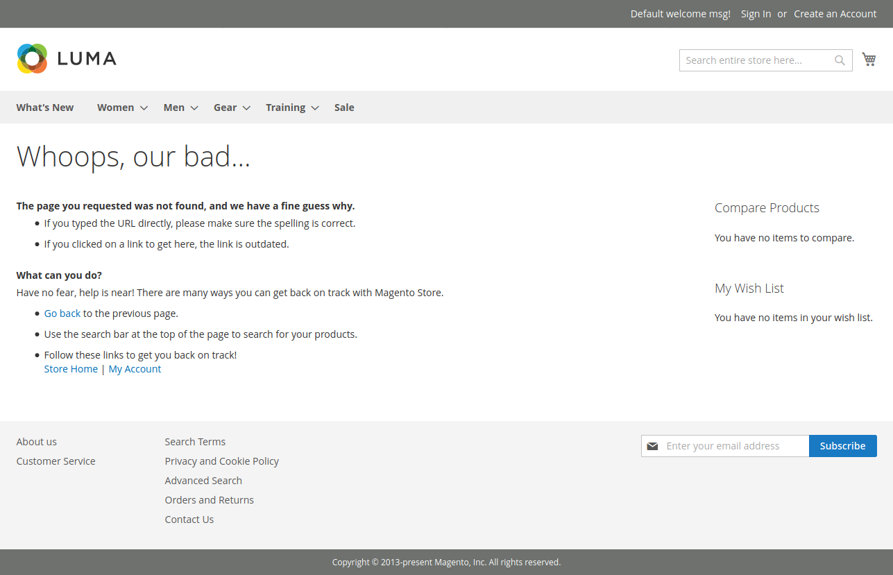Open the shopping cart icon

tap(869, 59)
